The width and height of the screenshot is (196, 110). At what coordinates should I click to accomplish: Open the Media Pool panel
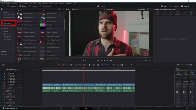(12, 6)
